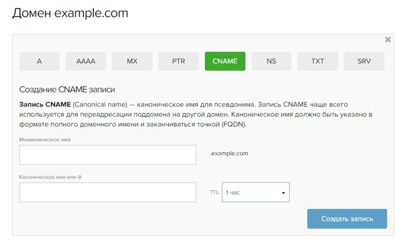Switch to the A record tab
Viewport: 402px width, 244px height.
click(39, 61)
